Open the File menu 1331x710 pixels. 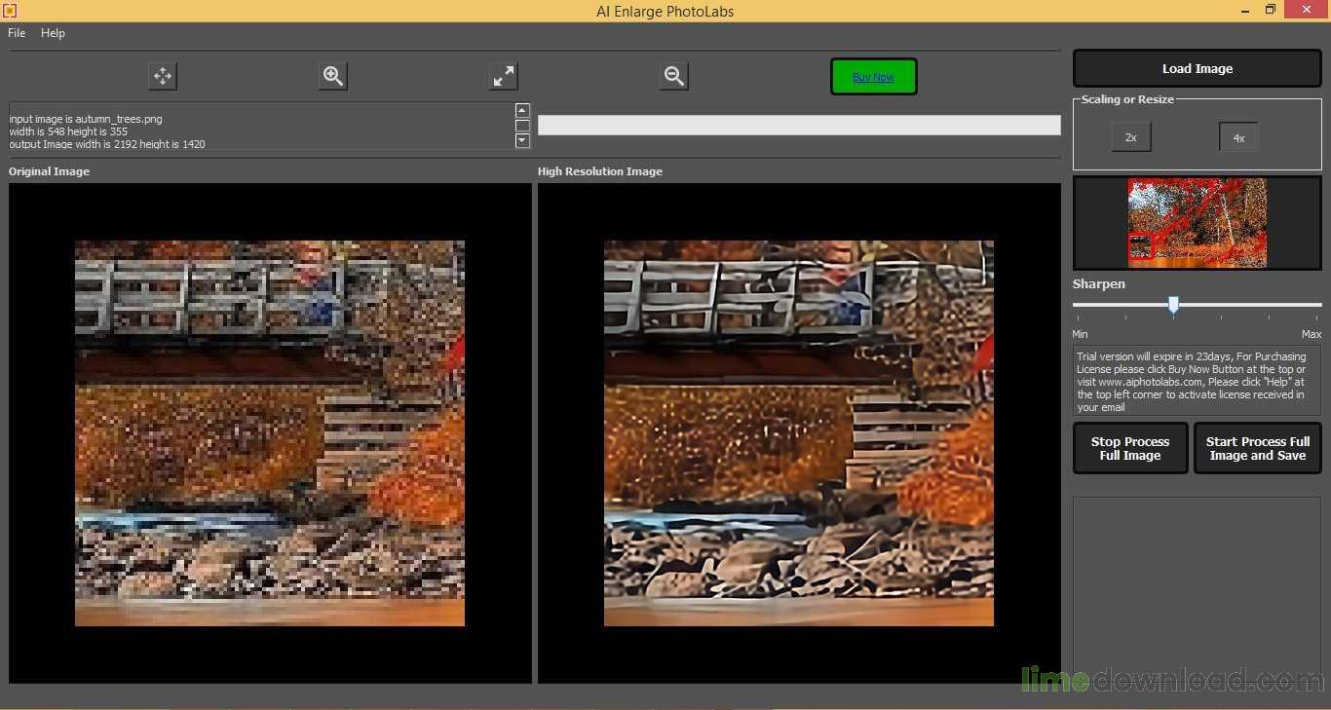(x=17, y=33)
